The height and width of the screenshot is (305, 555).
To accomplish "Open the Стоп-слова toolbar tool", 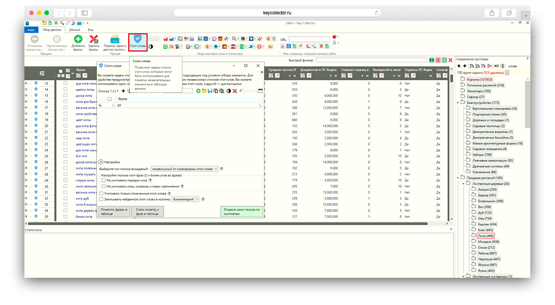I will tap(138, 42).
